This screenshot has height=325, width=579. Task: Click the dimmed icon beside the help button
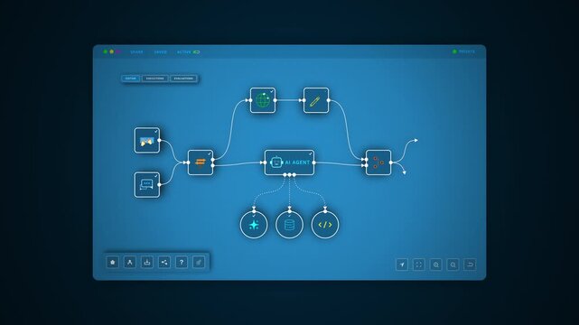199,263
